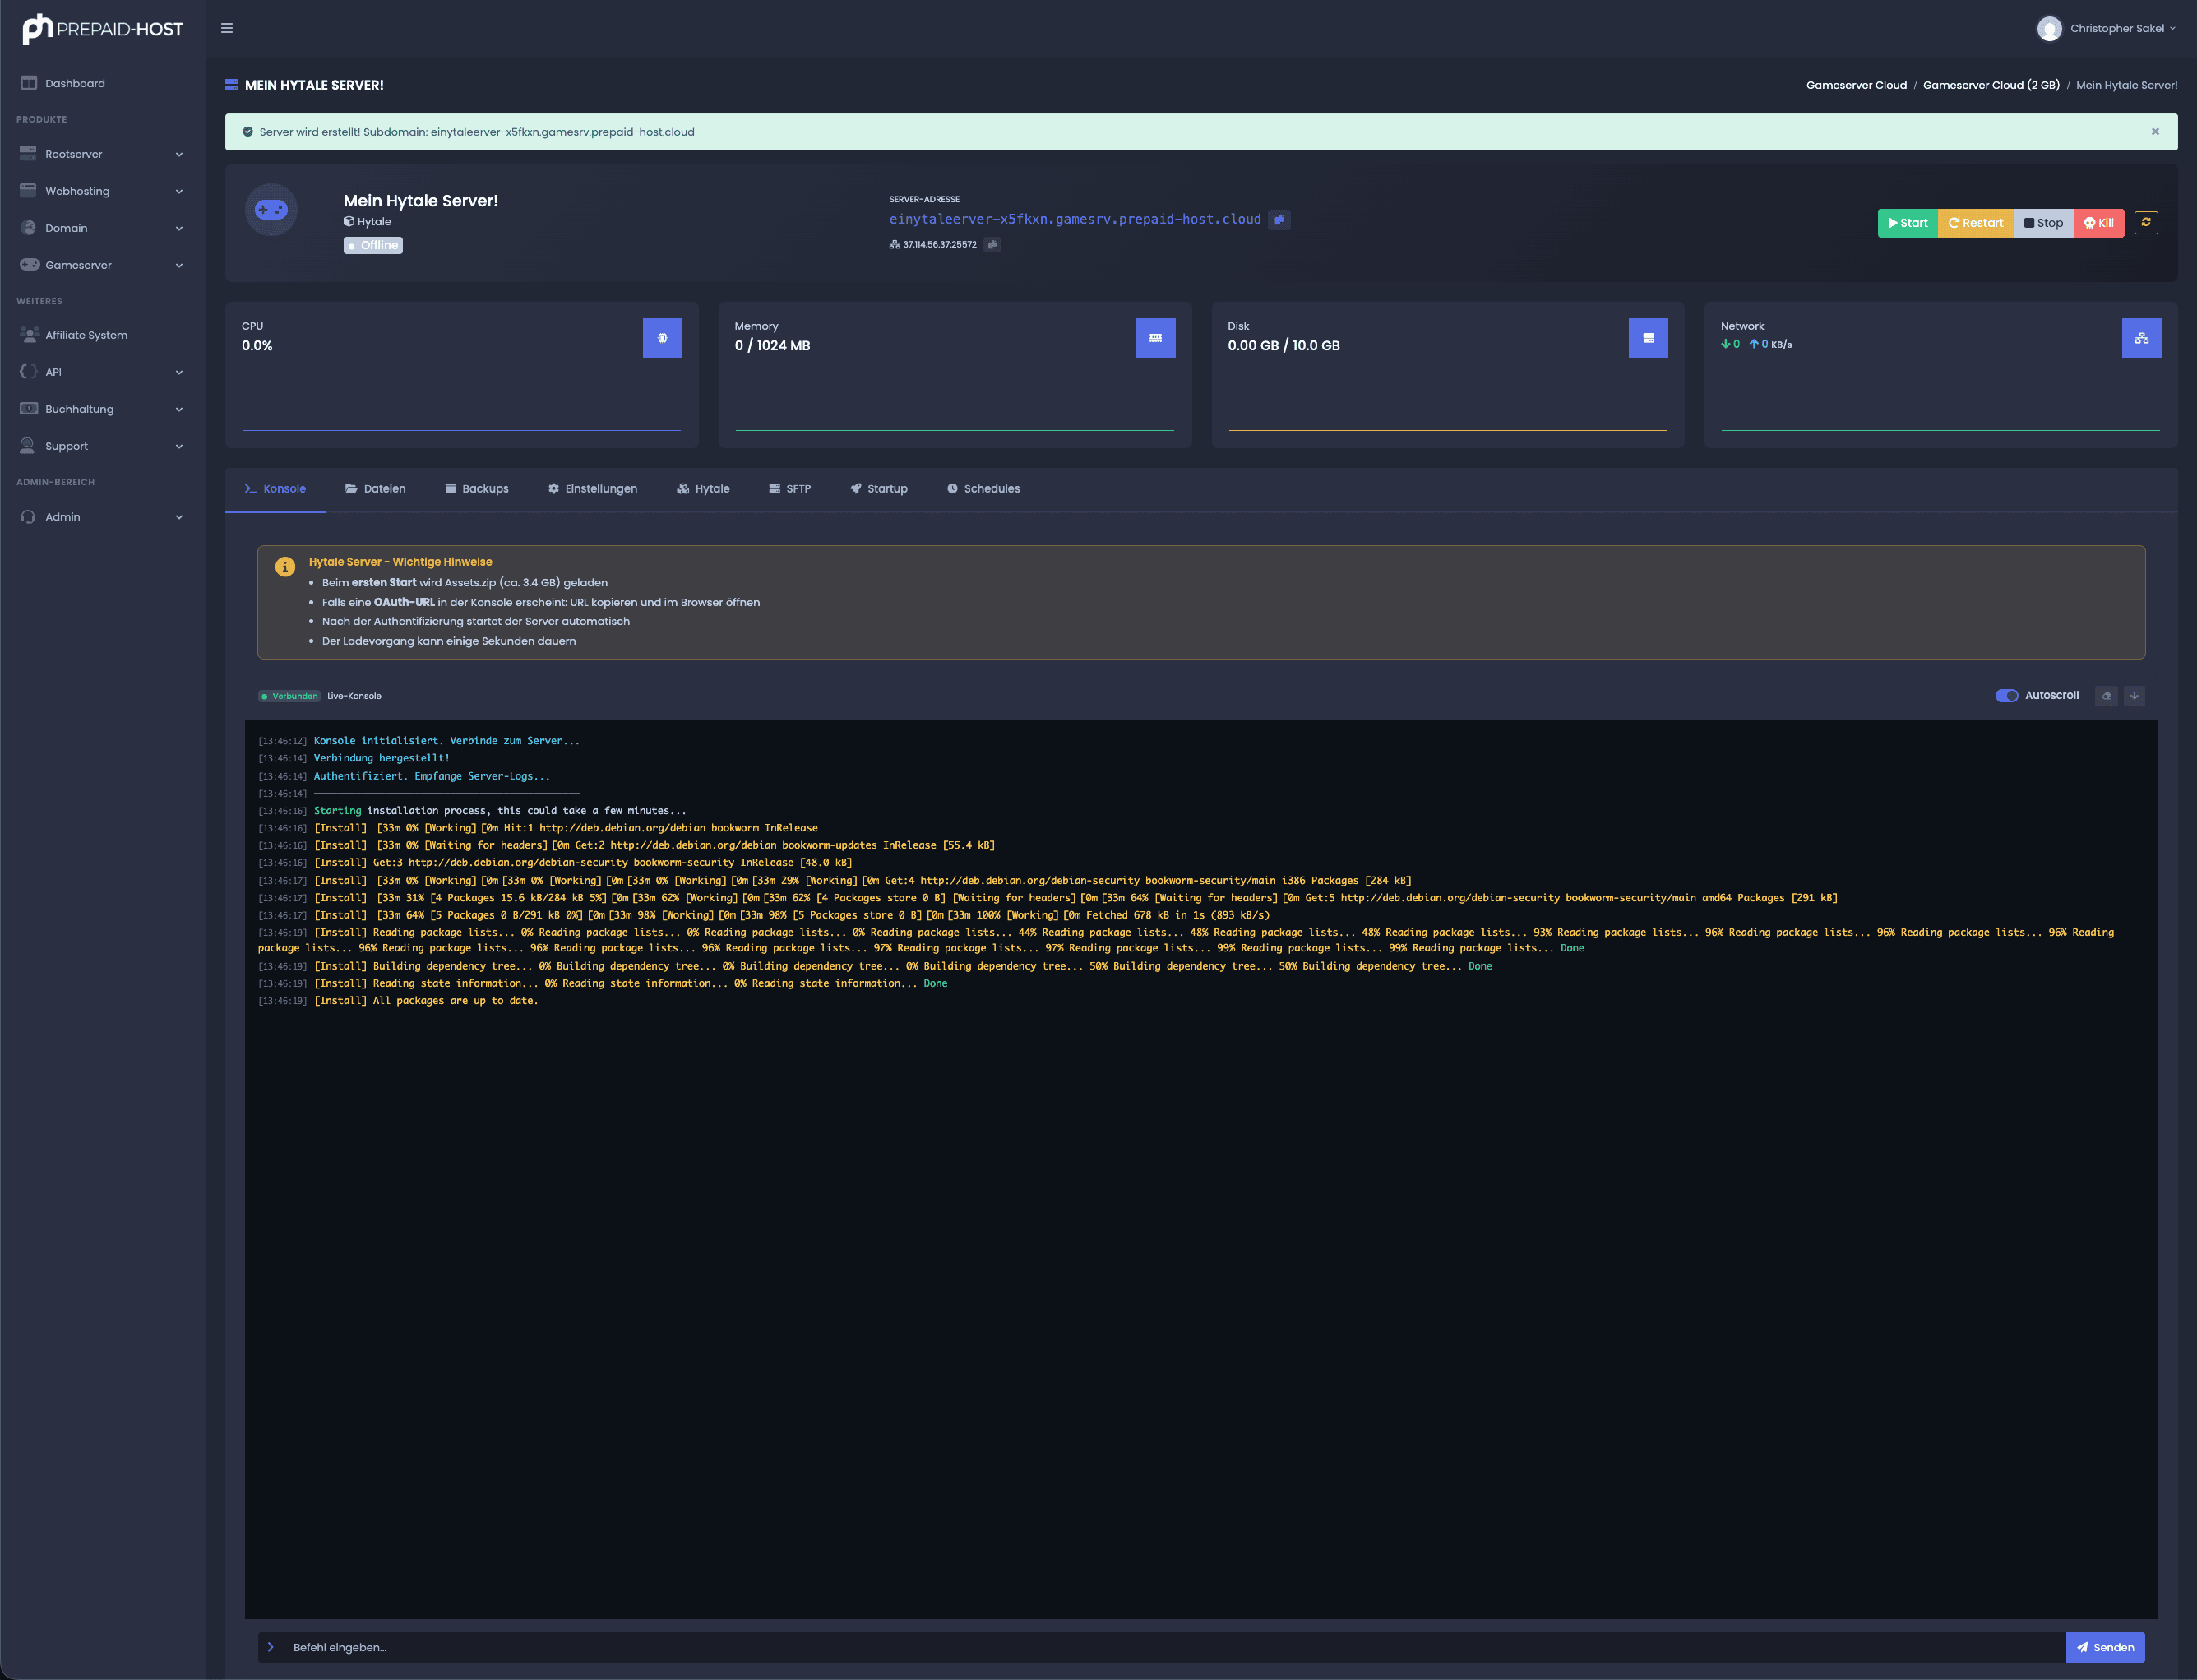Kill the server process

pos(2099,223)
